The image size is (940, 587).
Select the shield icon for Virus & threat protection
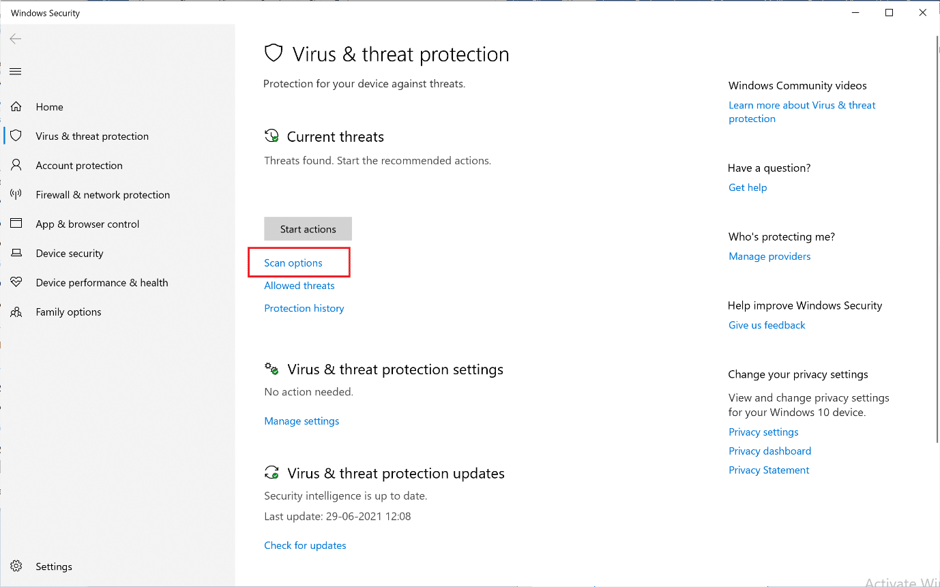[16, 136]
